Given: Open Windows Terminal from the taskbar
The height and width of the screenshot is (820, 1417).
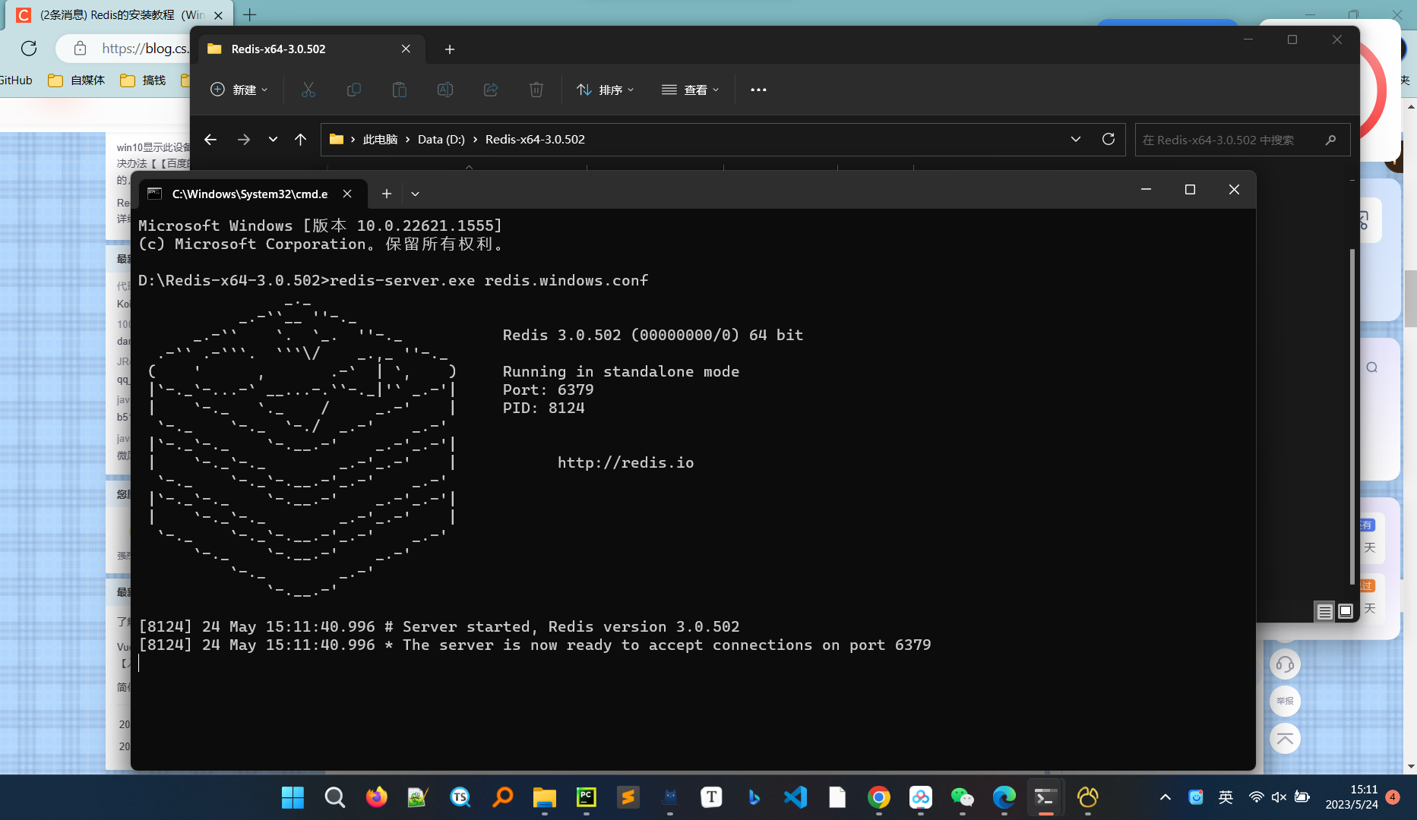Looking at the screenshot, I should (x=1045, y=798).
